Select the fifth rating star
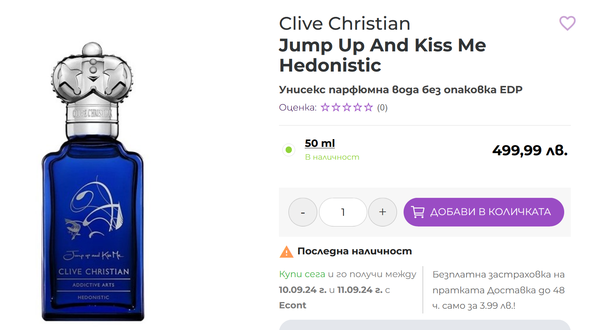This screenshot has width=605, height=330. point(368,108)
